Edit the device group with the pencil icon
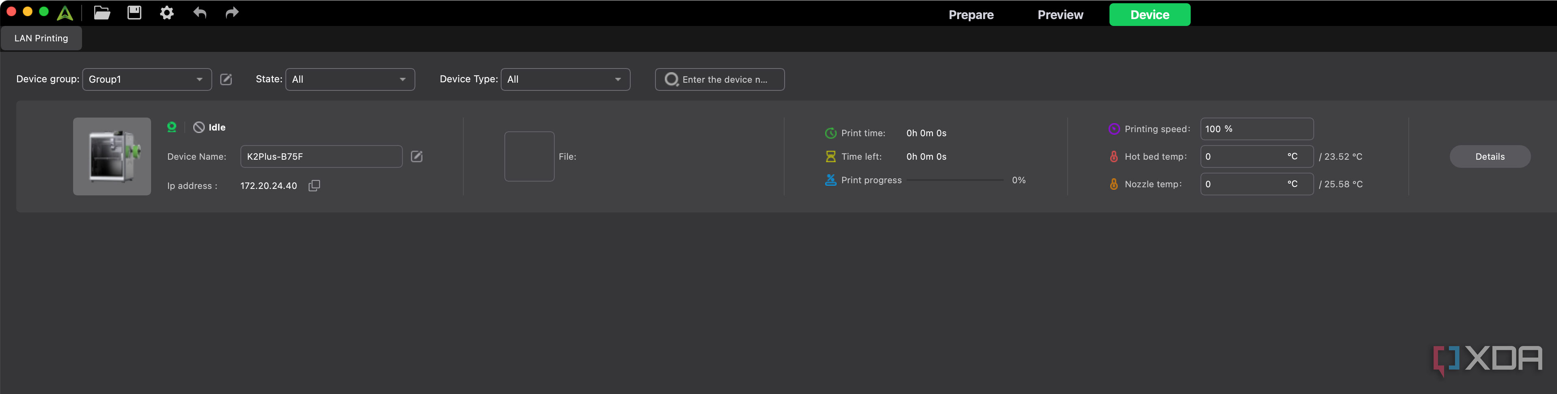 (226, 79)
